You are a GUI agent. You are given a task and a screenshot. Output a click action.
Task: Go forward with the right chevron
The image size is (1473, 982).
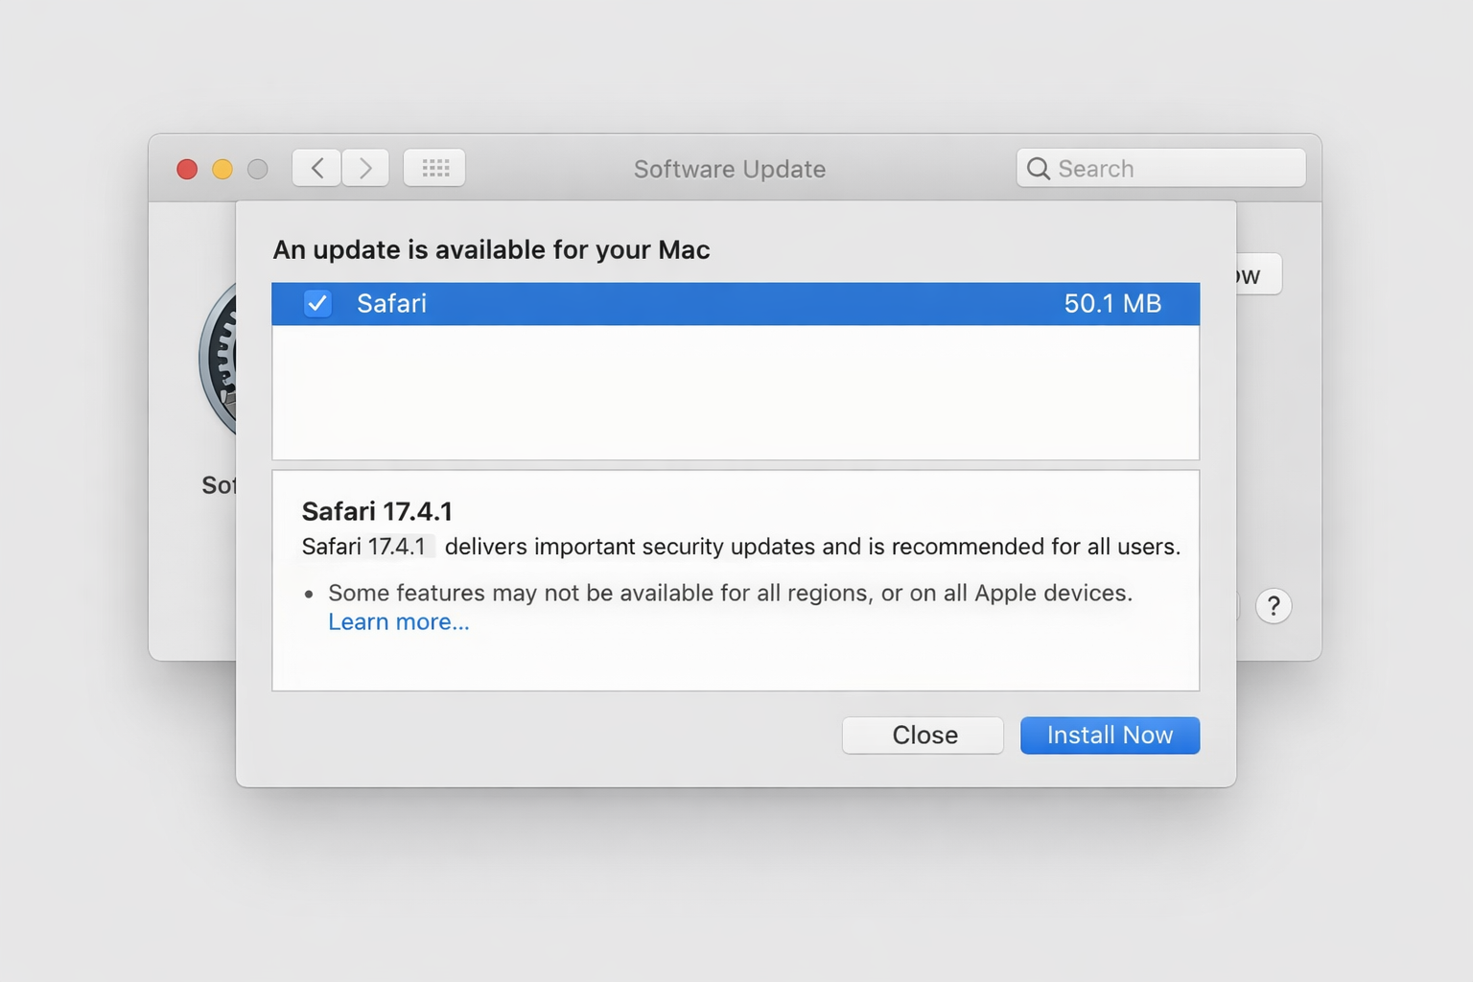[x=365, y=169]
